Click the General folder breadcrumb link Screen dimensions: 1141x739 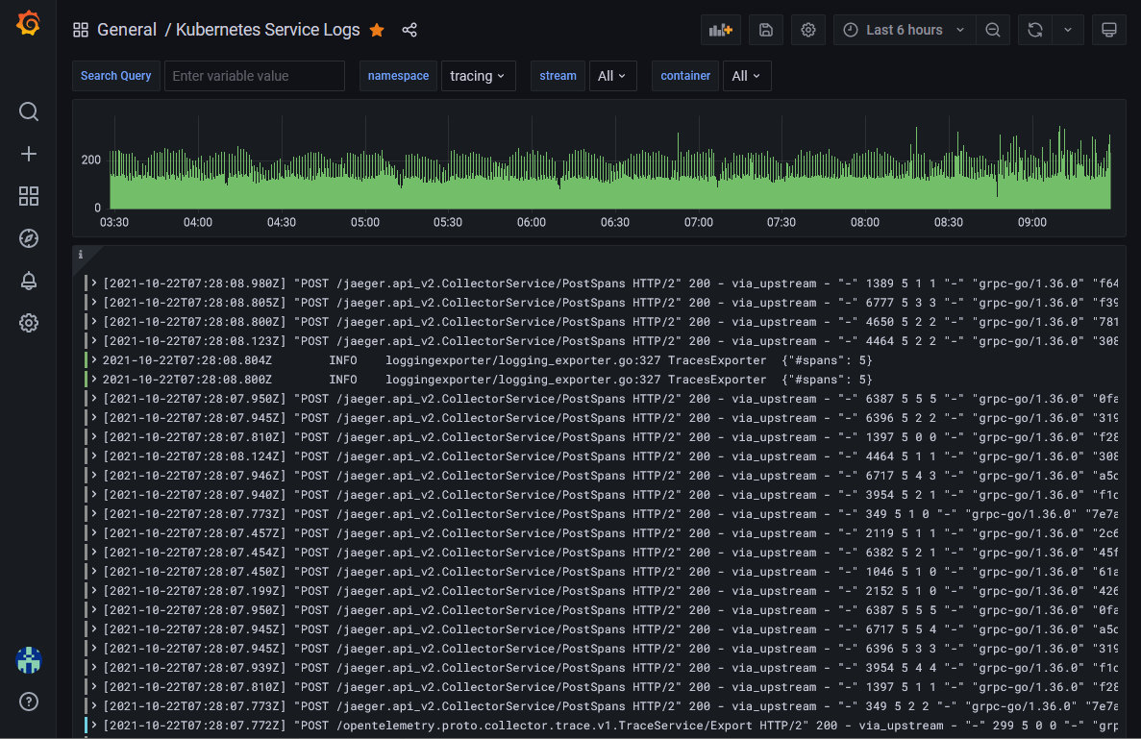pyautogui.click(x=126, y=30)
